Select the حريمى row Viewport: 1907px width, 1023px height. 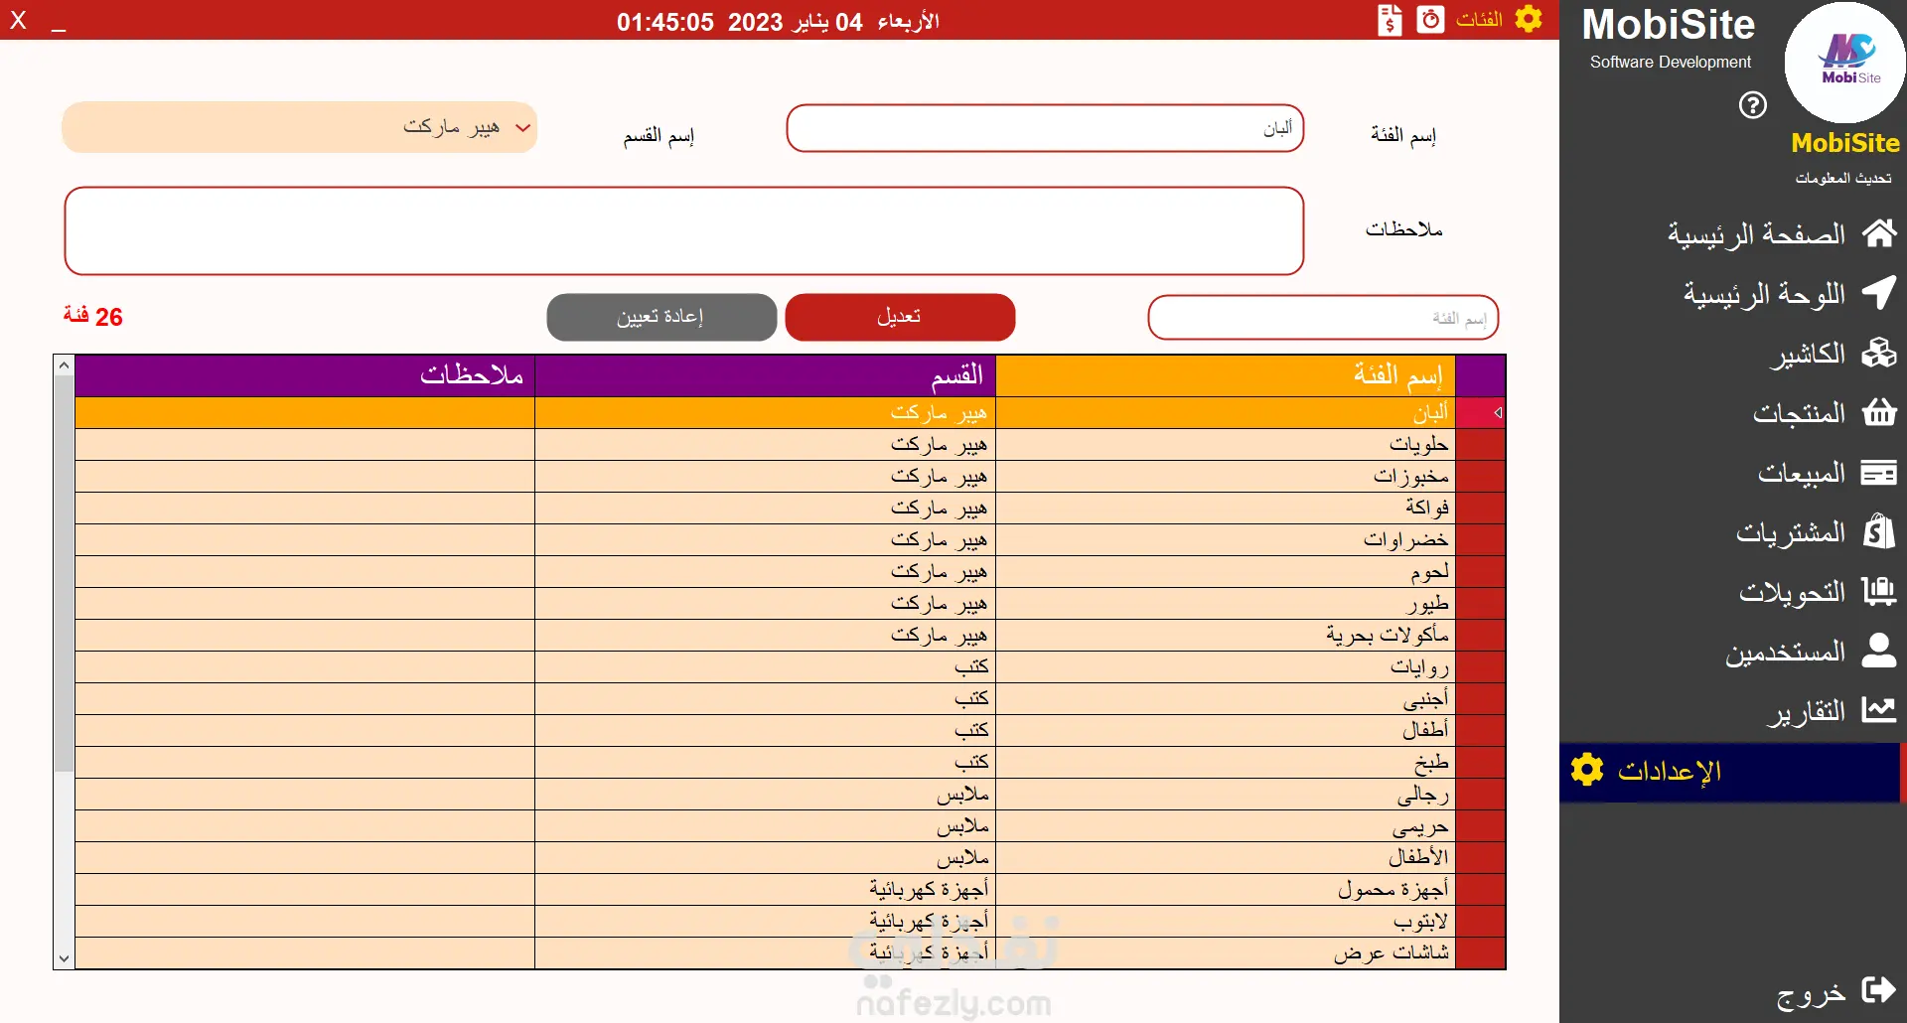pyautogui.click(x=790, y=825)
